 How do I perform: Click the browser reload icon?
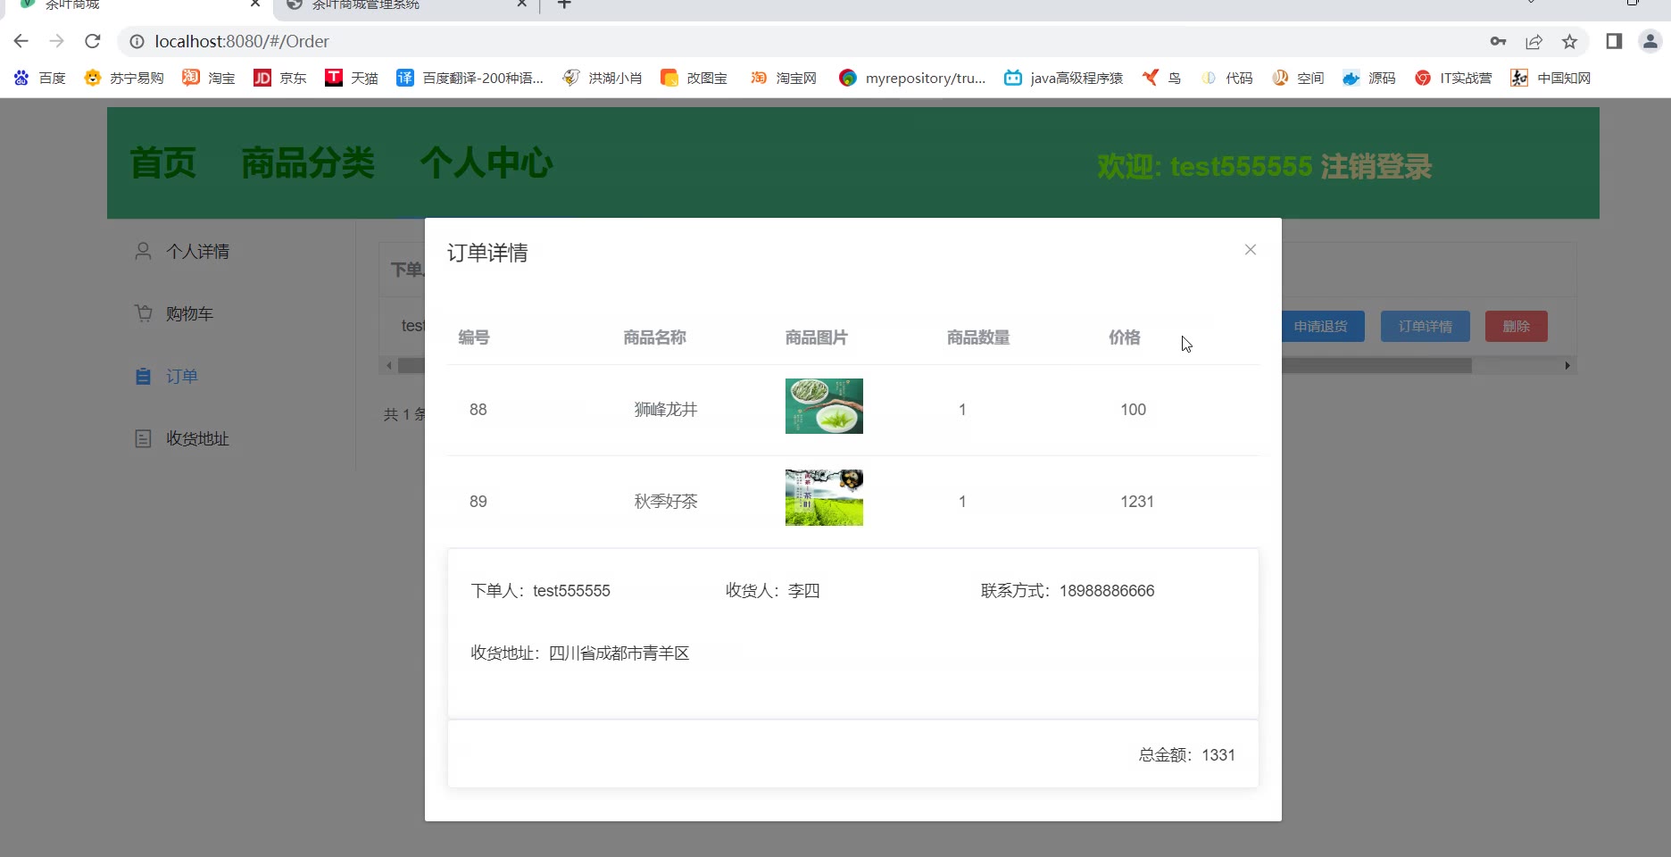93,41
